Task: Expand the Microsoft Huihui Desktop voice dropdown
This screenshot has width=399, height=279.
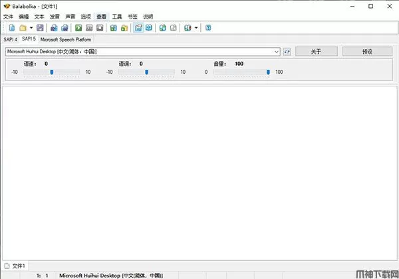Action: tap(277, 51)
